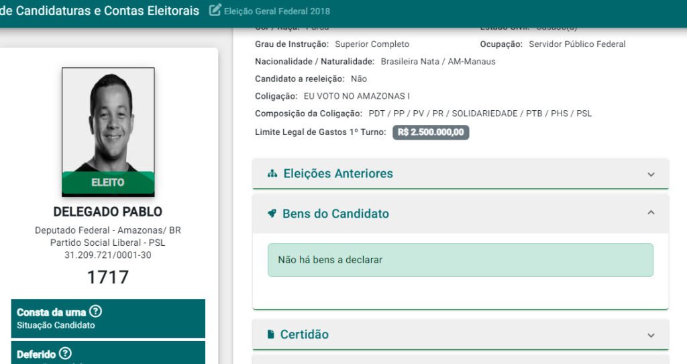
Task: Open the Eleições Anteriores panel title
Action: 338,174
